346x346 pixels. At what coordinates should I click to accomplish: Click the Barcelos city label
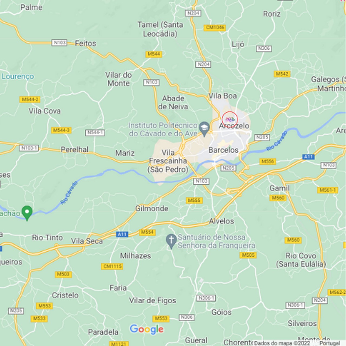pos(224,150)
